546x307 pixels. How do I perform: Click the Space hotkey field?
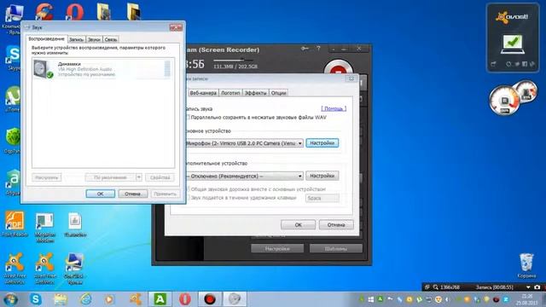322,198
